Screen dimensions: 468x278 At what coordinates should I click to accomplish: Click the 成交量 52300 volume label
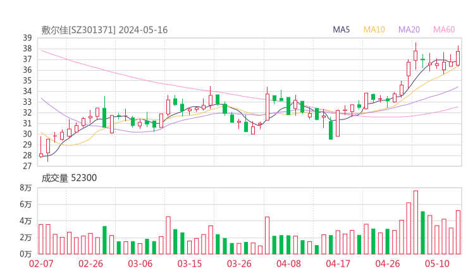click(x=69, y=178)
